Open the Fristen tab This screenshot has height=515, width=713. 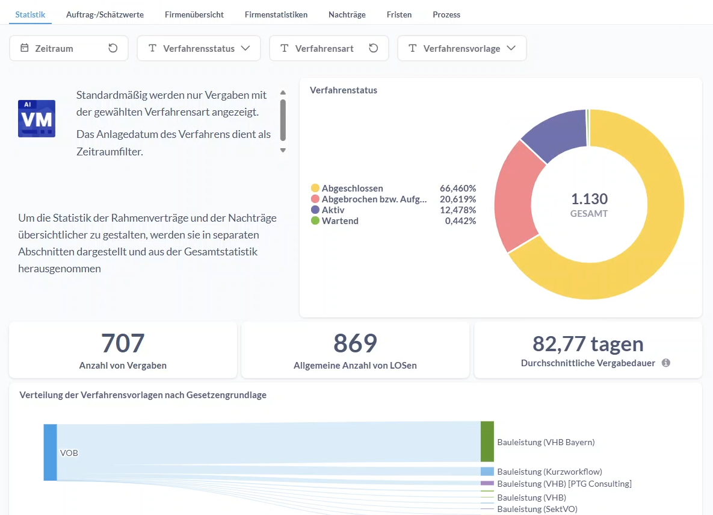tap(400, 14)
